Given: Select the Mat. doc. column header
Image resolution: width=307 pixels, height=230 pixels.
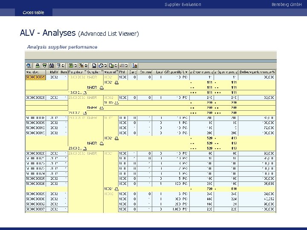Looking at the screenshot, I should pos(36,72).
